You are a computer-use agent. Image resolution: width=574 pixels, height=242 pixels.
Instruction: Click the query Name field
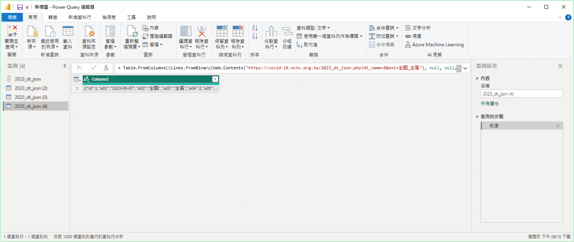(522, 94)
